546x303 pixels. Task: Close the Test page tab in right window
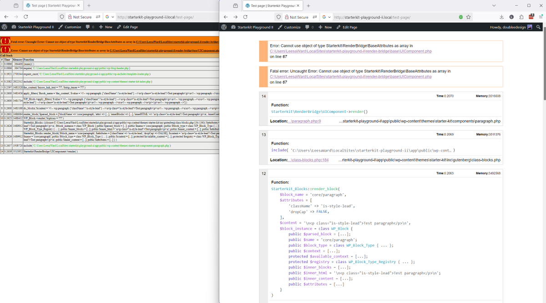click(x=298, y=5)
